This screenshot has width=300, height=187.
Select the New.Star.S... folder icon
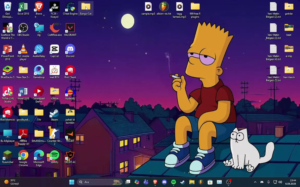[23, 72]
